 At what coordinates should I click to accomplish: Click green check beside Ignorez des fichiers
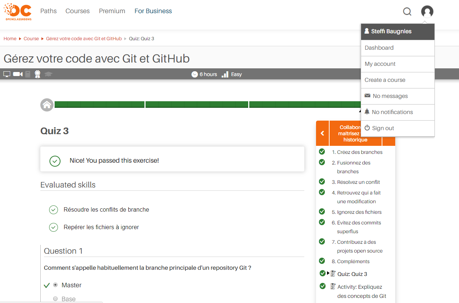click(x=322, y=211)
